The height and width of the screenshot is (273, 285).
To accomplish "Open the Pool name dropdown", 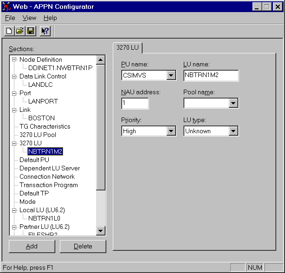I will click(x=233, y=103).
